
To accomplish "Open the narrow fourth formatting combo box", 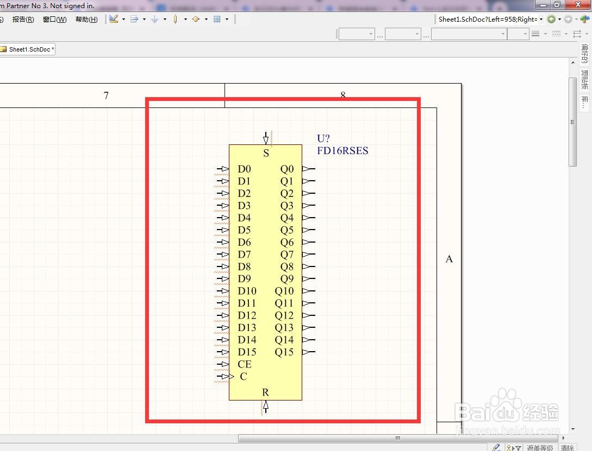I will coord(518,34).
